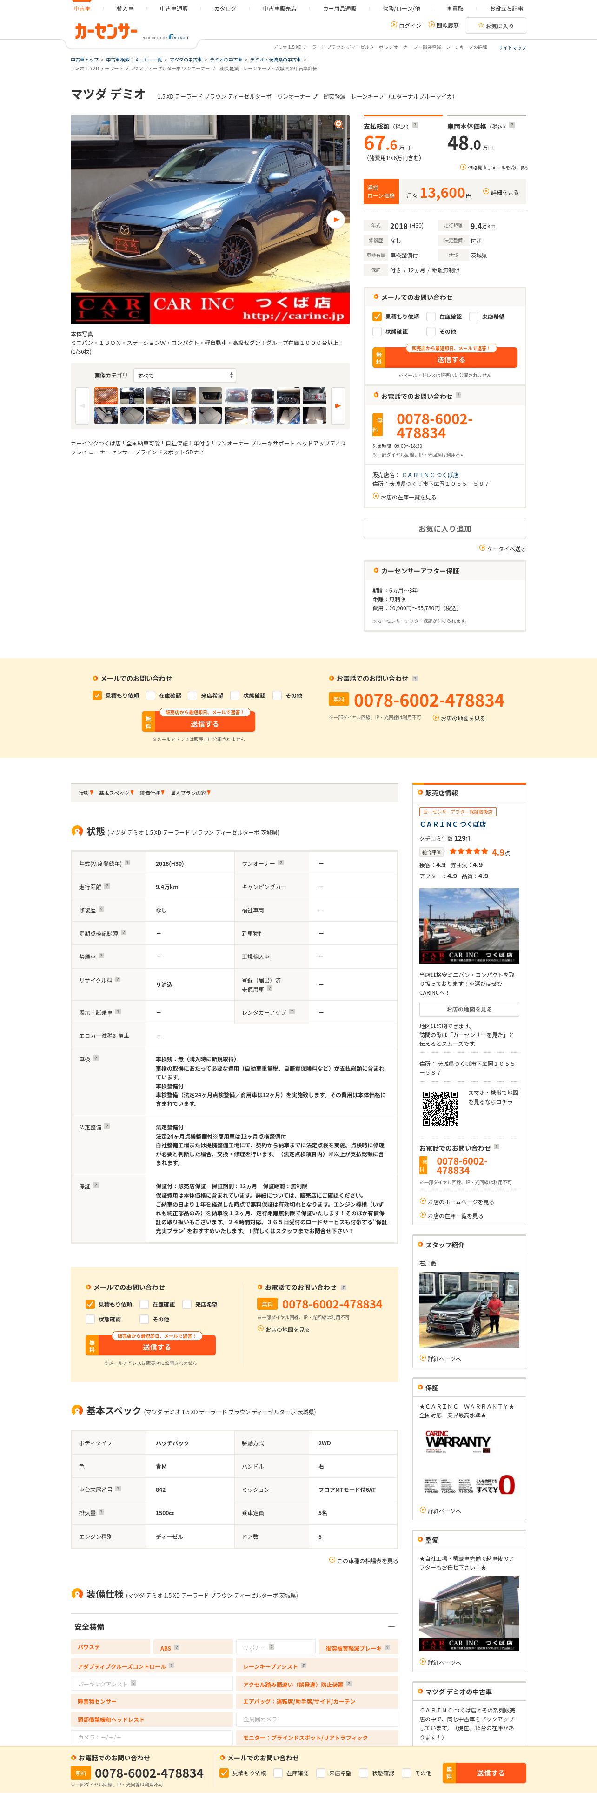The height and width of the screenshot is (1793, 597).
Task: Open help icon next to リサイクル料
Action: pyautogui.click(x=118, y=979)
